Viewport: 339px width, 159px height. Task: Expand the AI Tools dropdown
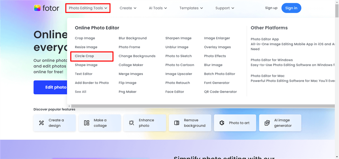158,8
